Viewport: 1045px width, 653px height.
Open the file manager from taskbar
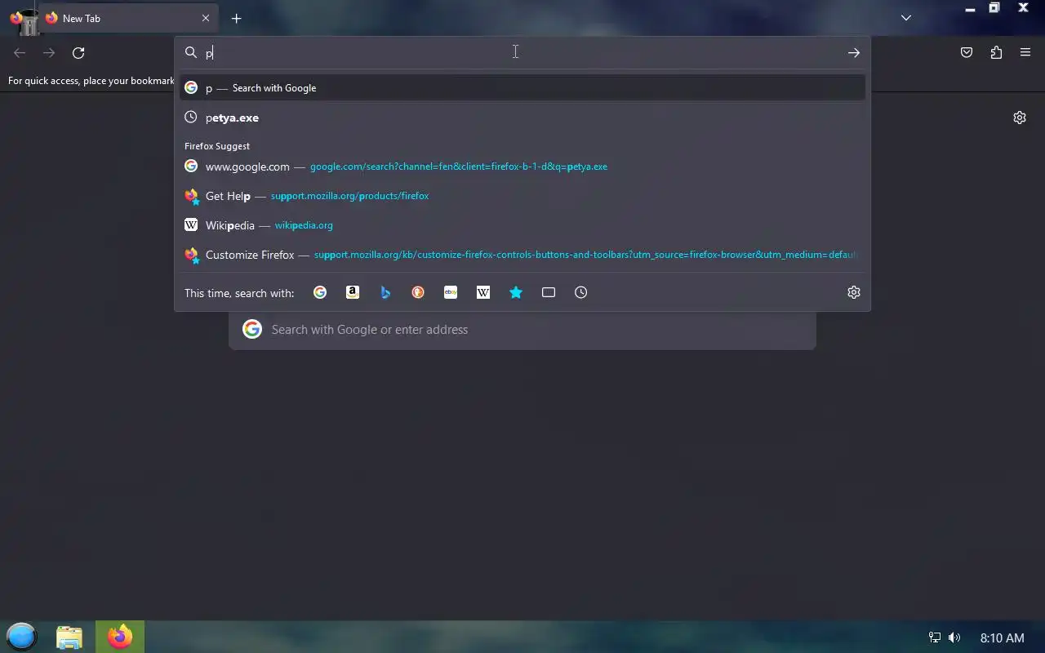pyautogui.click(x=69, y=637)
